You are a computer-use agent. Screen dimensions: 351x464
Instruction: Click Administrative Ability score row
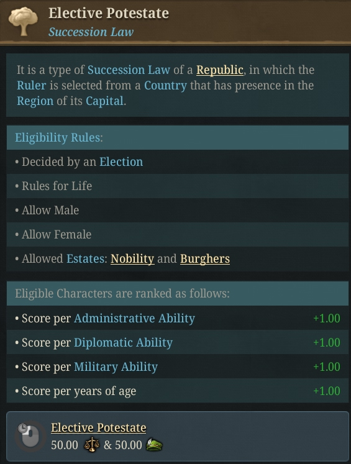[178, 319]
